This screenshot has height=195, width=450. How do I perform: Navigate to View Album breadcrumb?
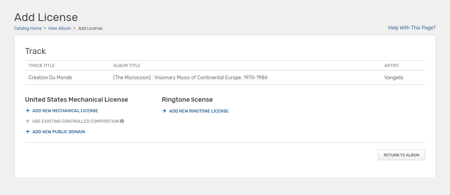59,28
